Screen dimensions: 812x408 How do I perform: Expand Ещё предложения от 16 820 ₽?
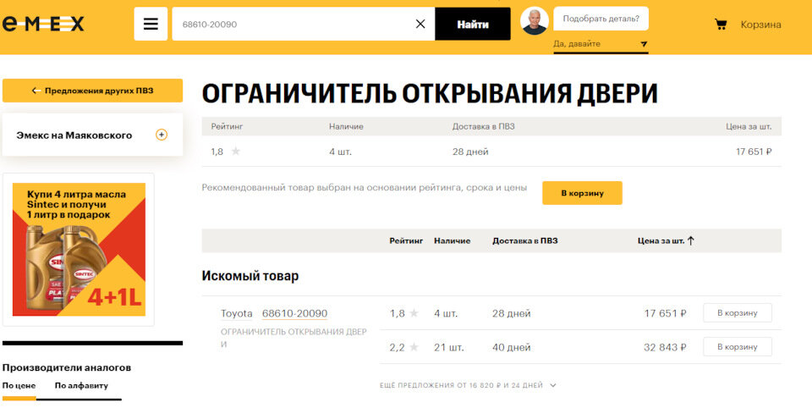tap(468, 385)
